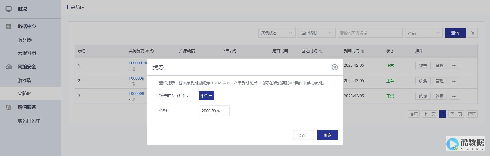This screenshot has height=156, width=490.
Task: Select 增值服务 section header
Action: click(x=27, y=107)
